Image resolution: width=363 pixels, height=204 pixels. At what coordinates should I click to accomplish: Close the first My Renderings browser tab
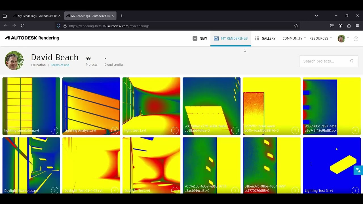[59, 16]
